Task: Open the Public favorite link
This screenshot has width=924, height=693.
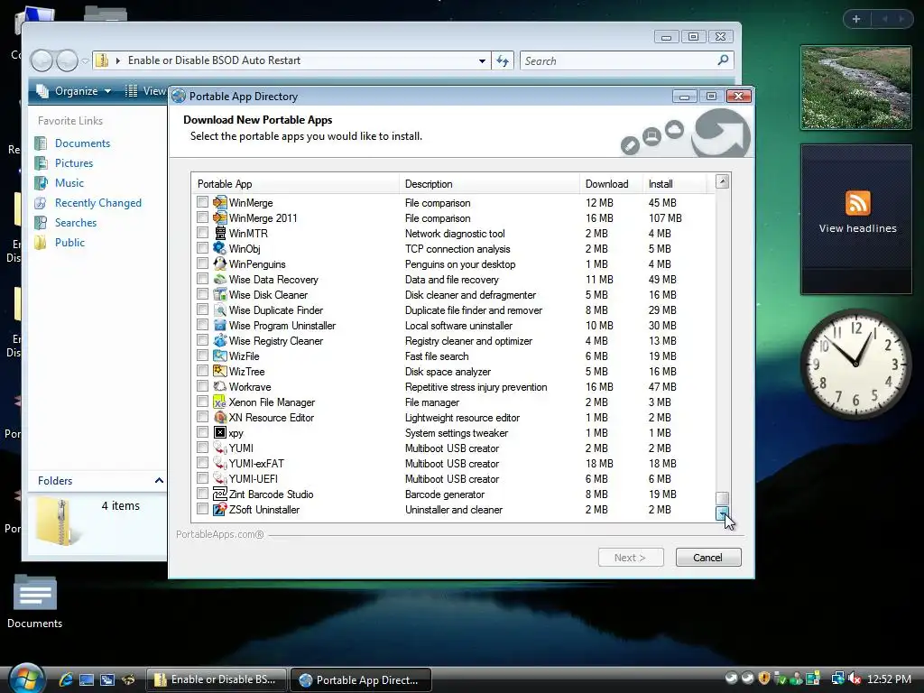Action: click(69, 242)
